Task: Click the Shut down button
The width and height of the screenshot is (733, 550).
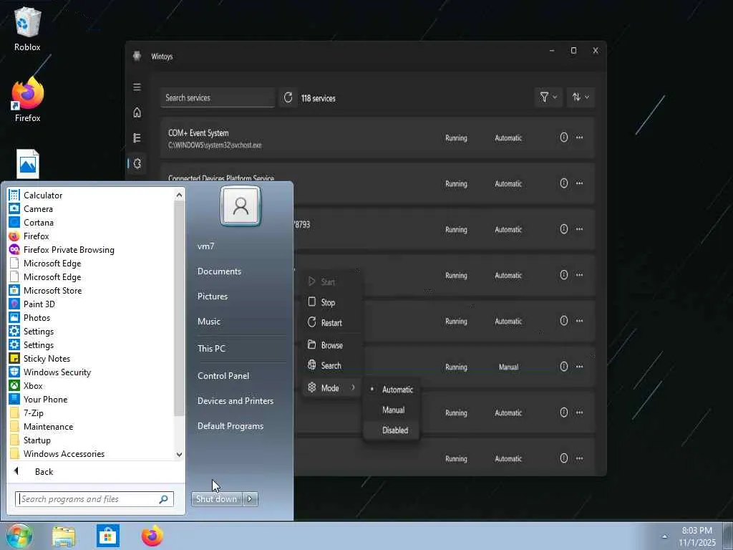Action: point(217,499)
